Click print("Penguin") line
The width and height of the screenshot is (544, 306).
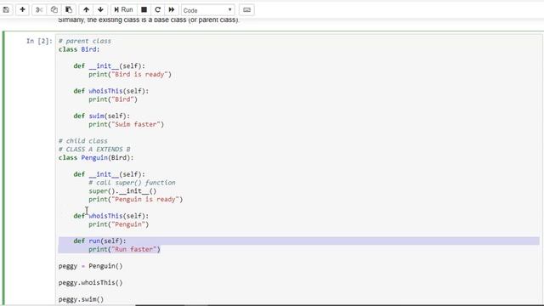(x=119, y=224)
